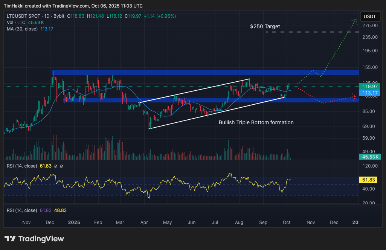386x250 pixels.
Task: Click the 275.00 price scale label
Action: (370, 26)
